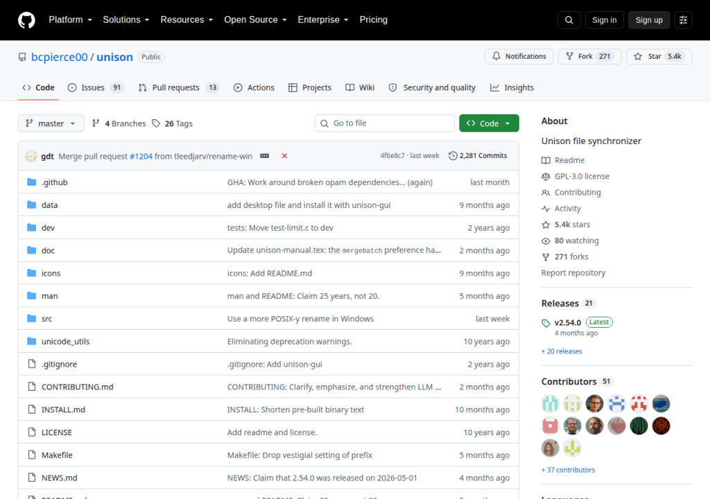Open the appearance settings icon beside Sign up
Image resolution: width=710 pixels, height=499 pixels.
click(683, 20)
